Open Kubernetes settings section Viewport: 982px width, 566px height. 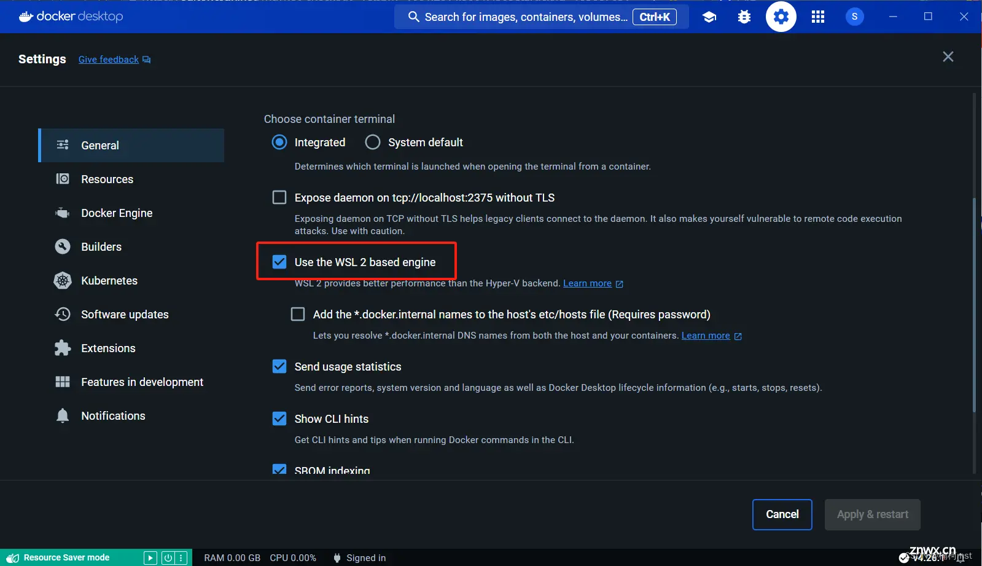pos(131,280)
